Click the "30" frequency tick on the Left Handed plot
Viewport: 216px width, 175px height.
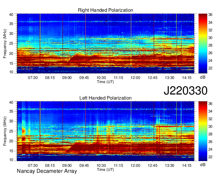[x=11, y=121]
